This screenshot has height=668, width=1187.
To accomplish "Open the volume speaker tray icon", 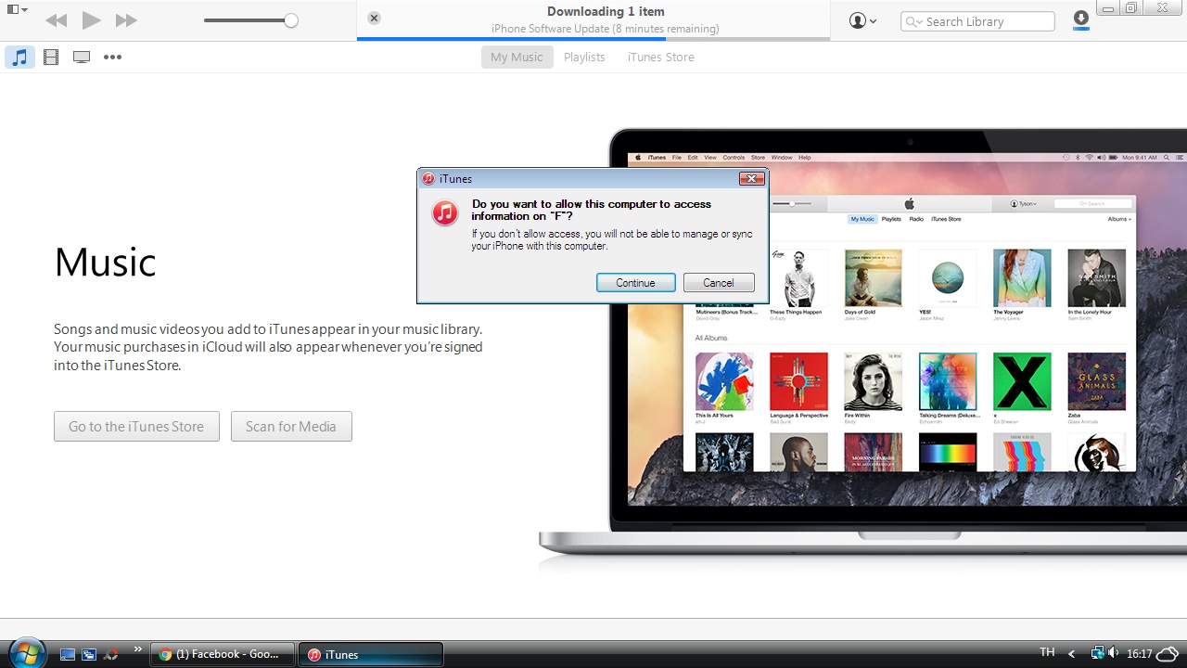I will (1114, 653).
